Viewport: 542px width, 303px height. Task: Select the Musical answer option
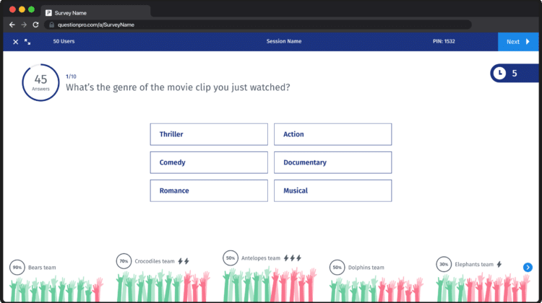(332, 190)
